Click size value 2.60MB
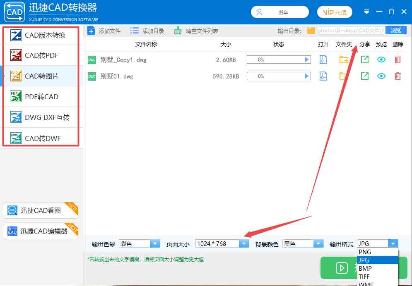Viewport: 412px width, 286px height. [x=226, y=60]
